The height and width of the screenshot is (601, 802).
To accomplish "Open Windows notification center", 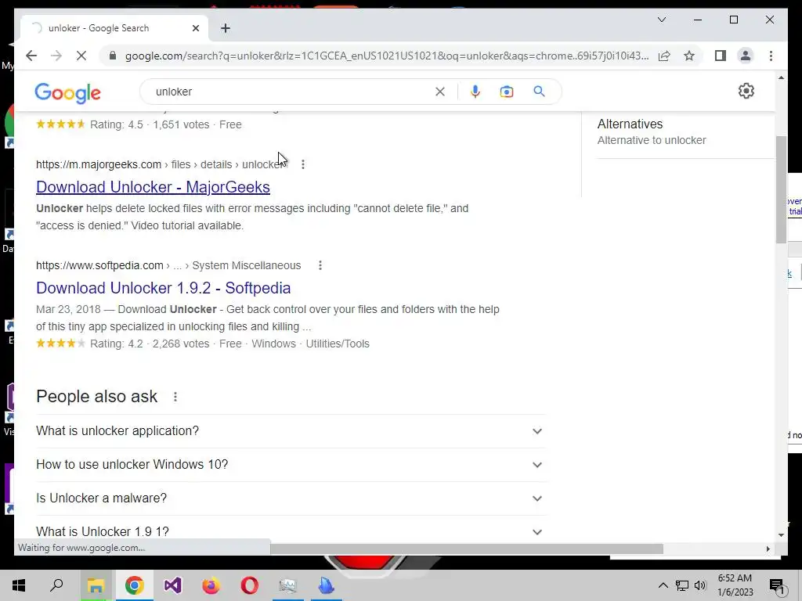I will click(x=778, y=585).
